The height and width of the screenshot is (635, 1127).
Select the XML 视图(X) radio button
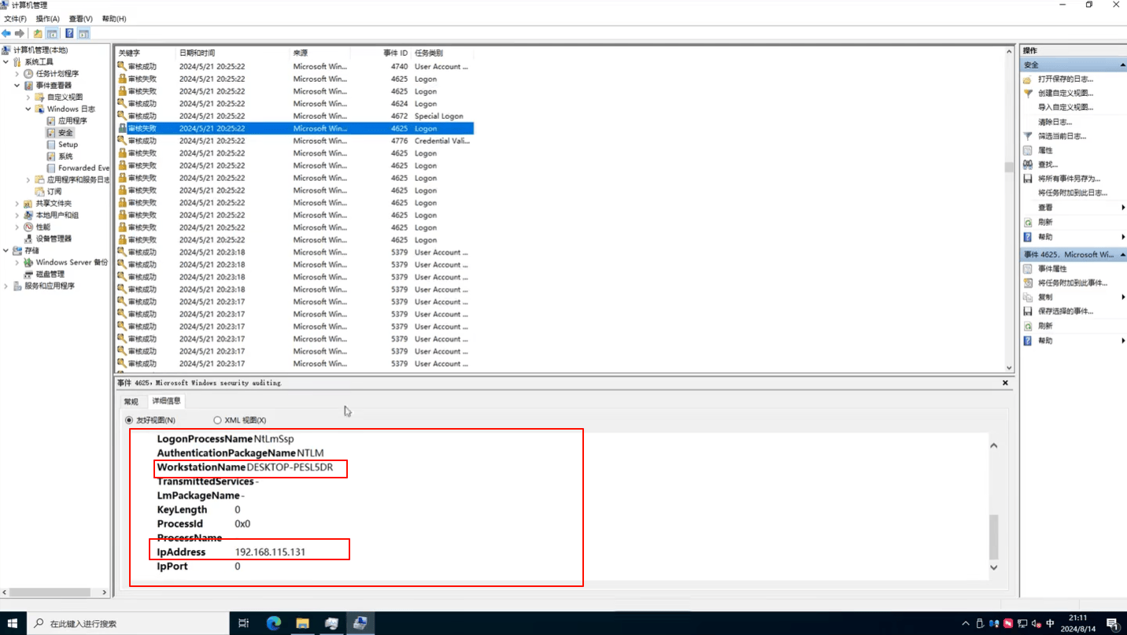pyautogui.click(x=217, y=420)
